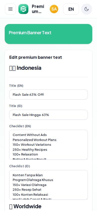Focus the Title (ID) input field

click(48, 115)
